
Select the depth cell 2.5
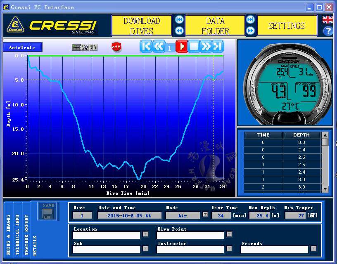pos(302,165)
